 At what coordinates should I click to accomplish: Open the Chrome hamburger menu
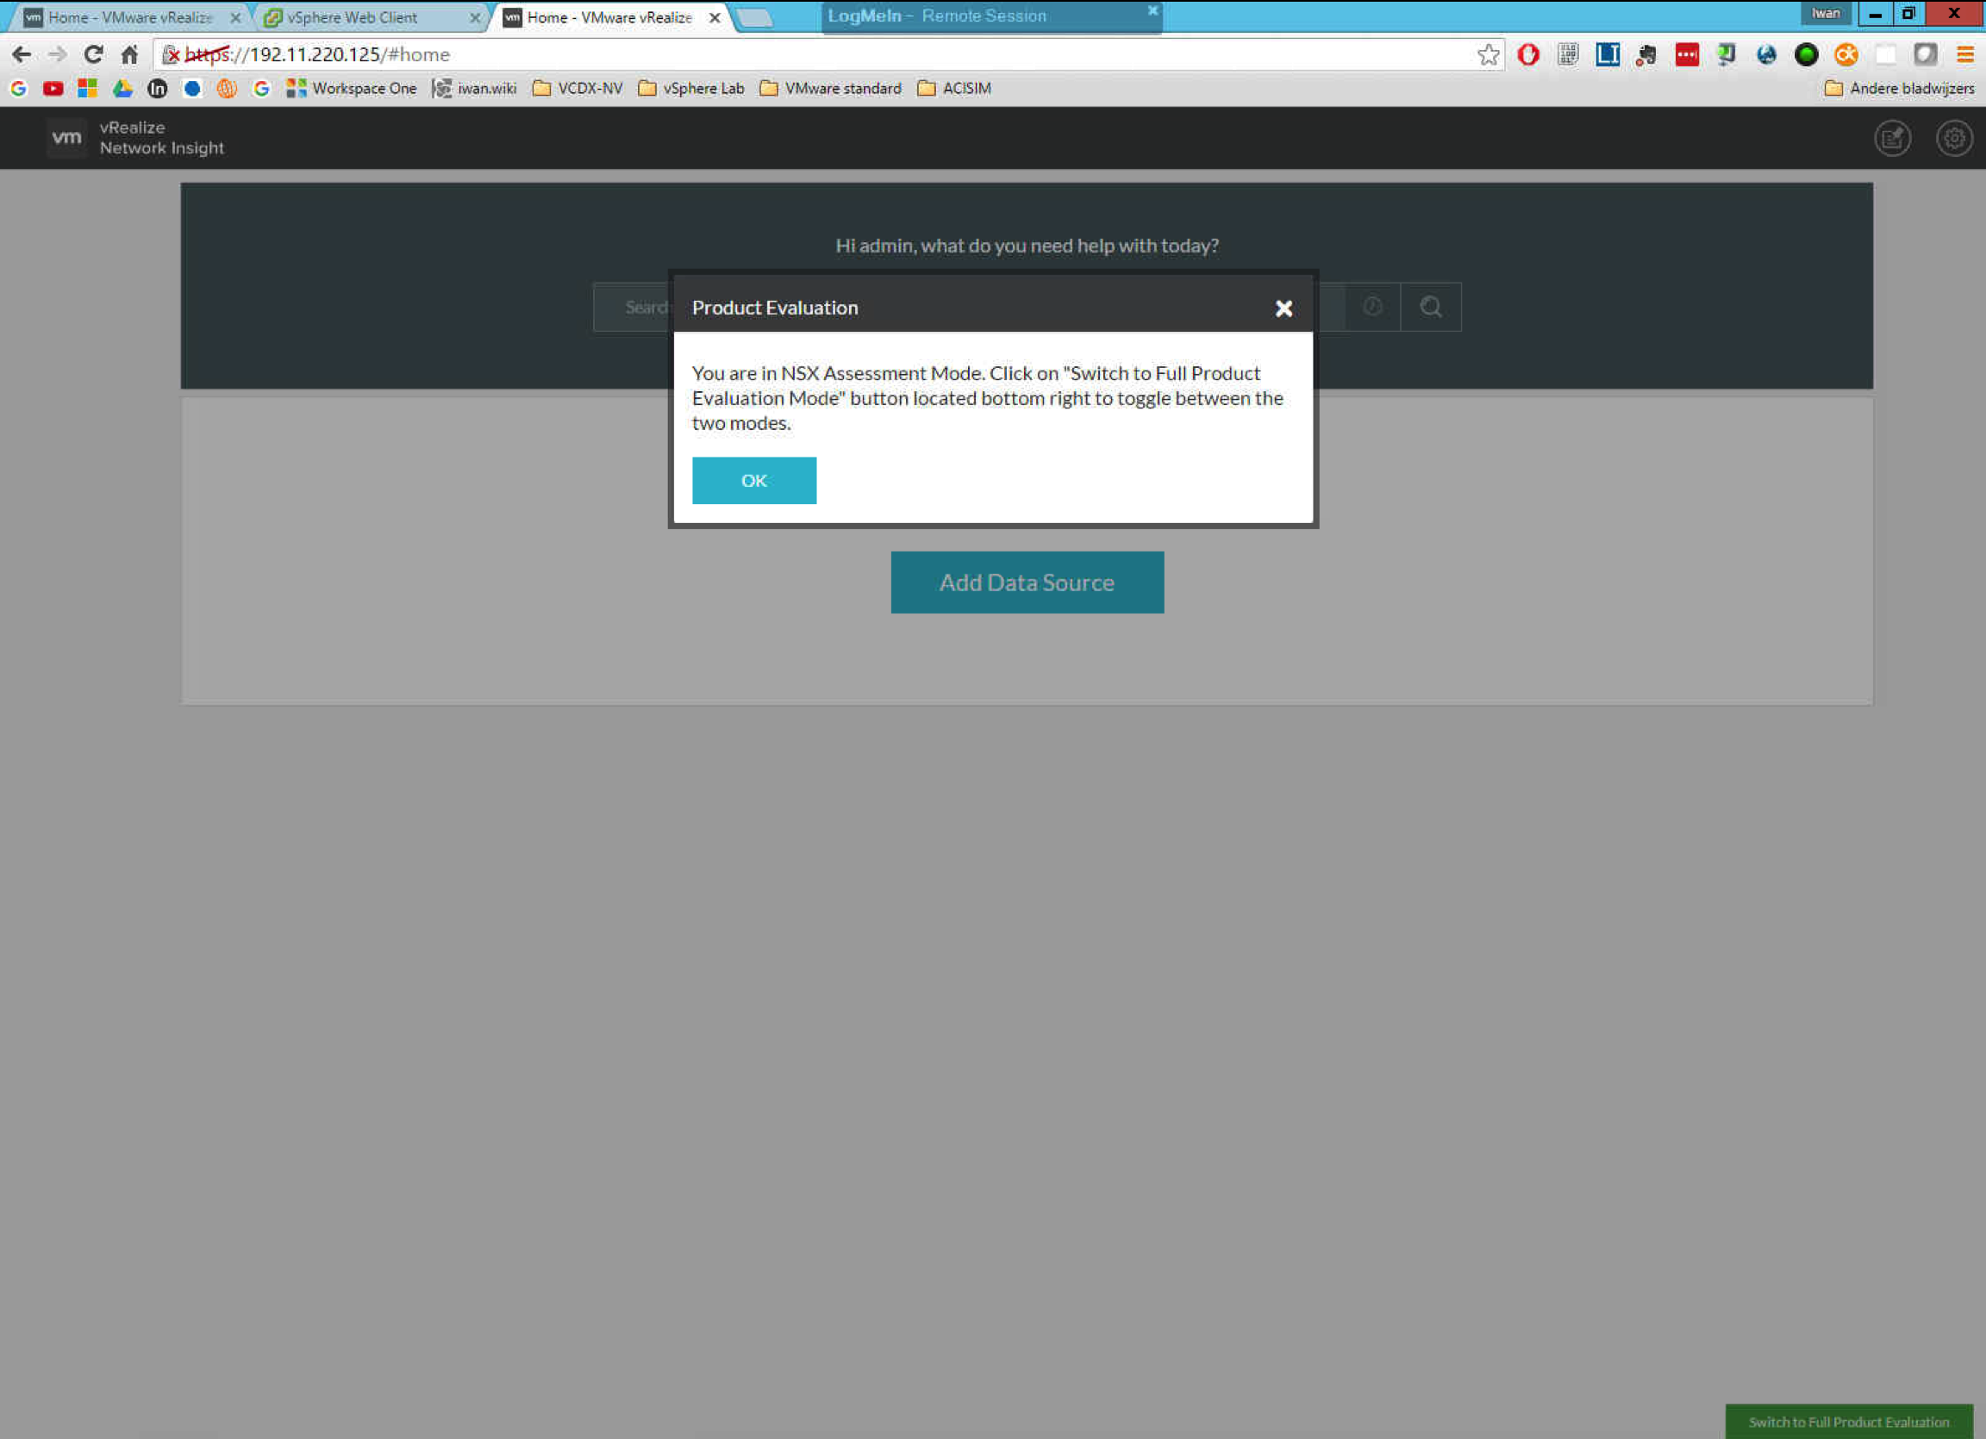(x=1965, y=55)
